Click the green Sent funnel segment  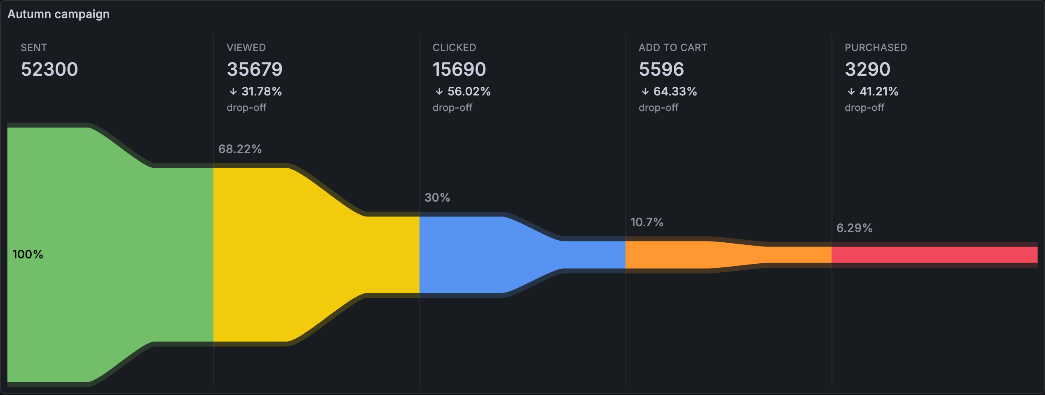(x=110, y=255)
